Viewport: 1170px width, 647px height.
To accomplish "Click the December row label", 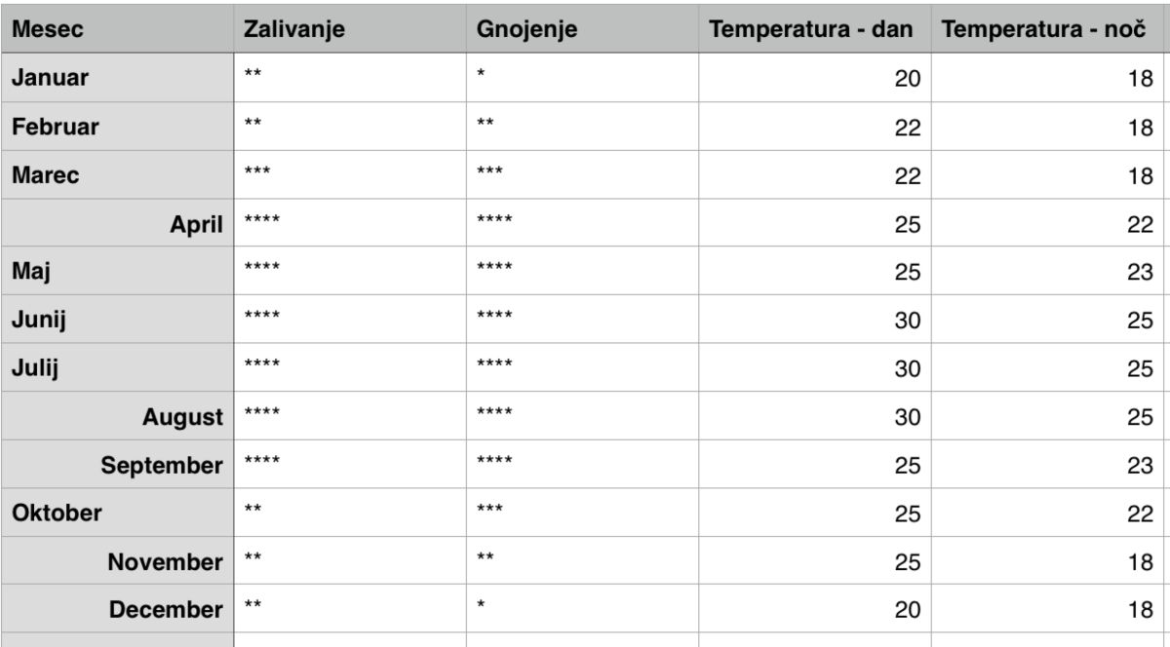I will click(165, 610).
